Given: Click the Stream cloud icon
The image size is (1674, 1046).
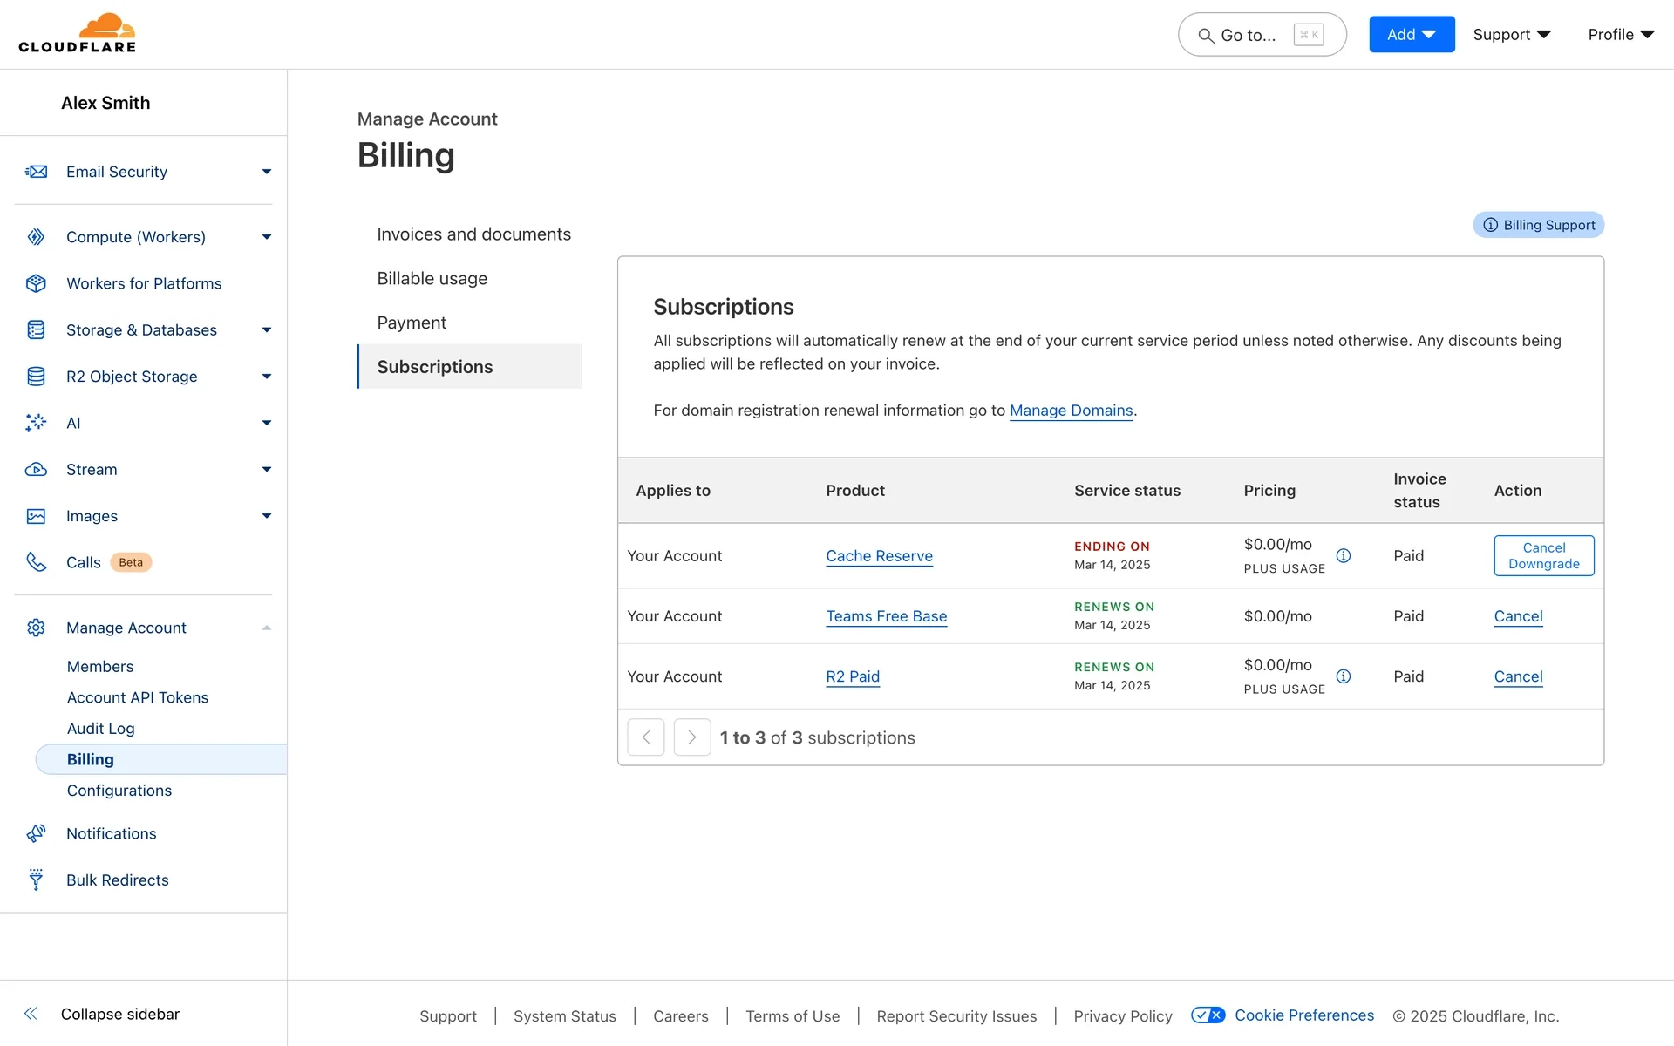Looking at the screenshot, I should tap(36, 469).
